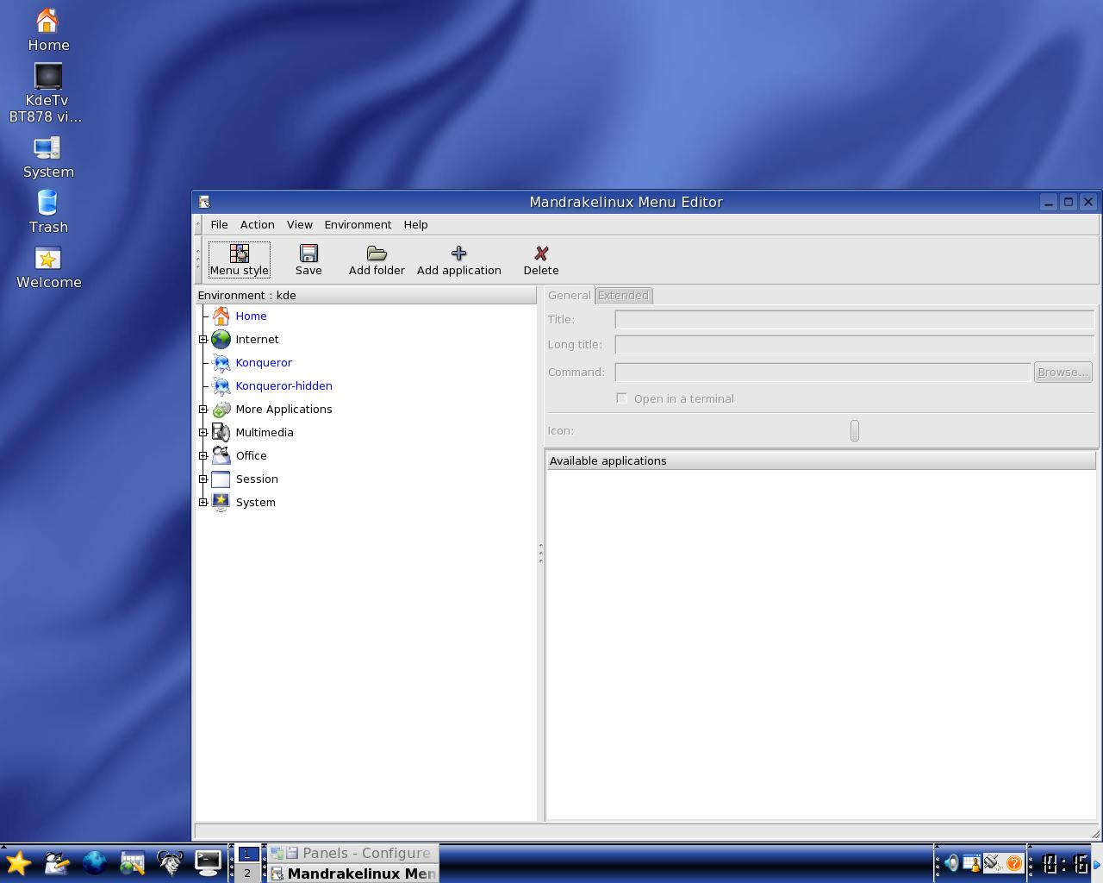
Task: Click the speaker volume tray icon
Action: 951,862
